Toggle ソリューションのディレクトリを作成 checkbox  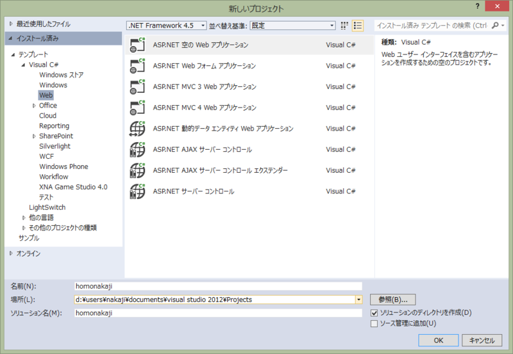[x=374, y=313]
